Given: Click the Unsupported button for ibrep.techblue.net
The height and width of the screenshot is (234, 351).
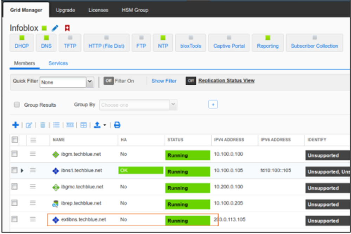Looking at the screenshot, I should (328, 204).
